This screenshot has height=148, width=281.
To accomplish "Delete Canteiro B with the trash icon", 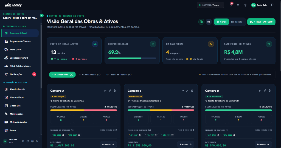I will (x=192, y=91).
